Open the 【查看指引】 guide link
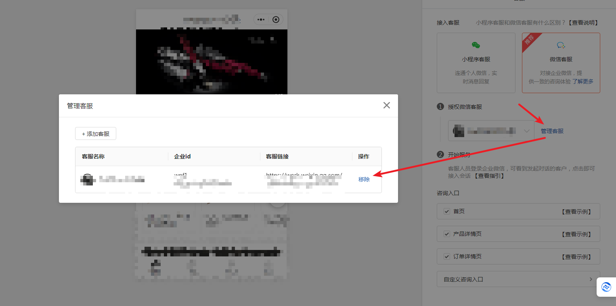 click(489, 176)
